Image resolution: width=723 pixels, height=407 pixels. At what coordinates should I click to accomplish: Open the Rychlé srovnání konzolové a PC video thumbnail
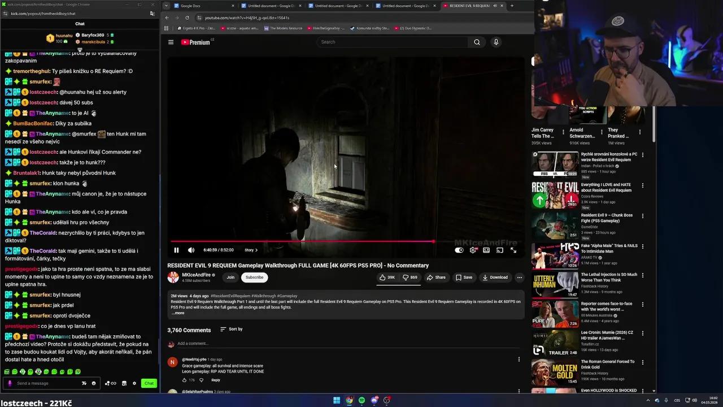point(555,164)
